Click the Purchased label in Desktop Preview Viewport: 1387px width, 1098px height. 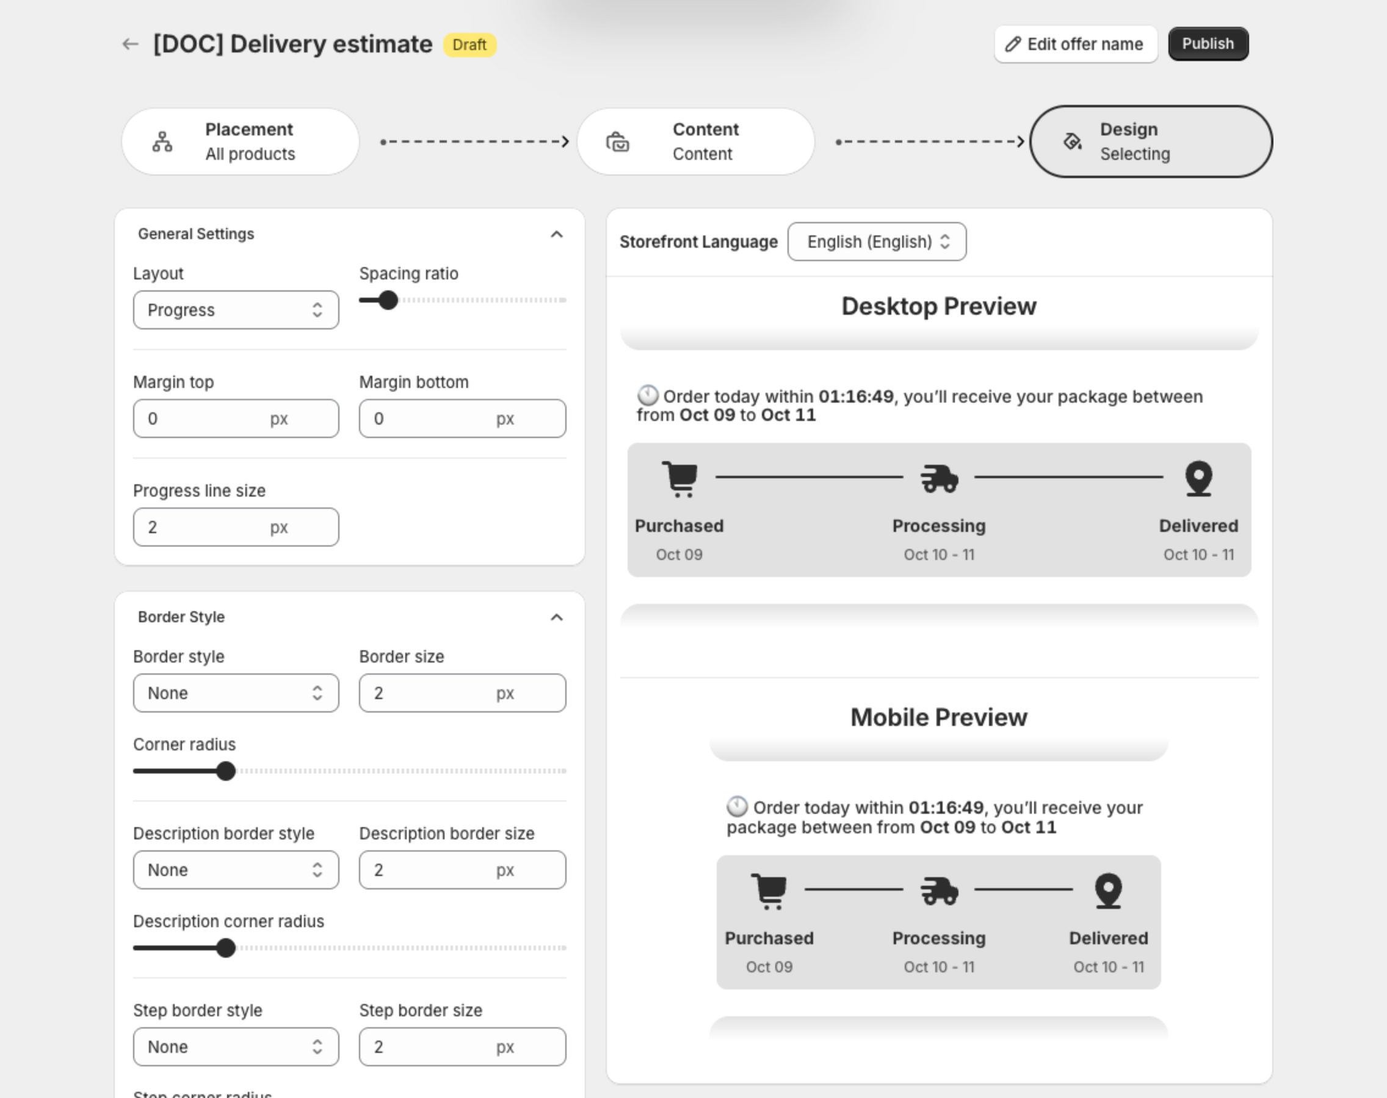[x=679, y=526]
